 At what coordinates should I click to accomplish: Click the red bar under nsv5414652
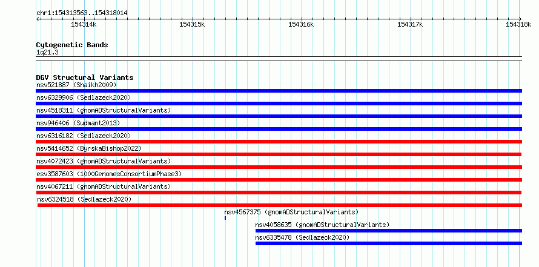click(x=279, y=154)
